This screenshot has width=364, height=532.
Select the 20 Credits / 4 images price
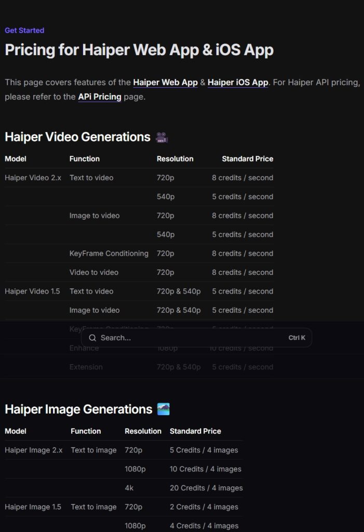[x=206, y=488]
